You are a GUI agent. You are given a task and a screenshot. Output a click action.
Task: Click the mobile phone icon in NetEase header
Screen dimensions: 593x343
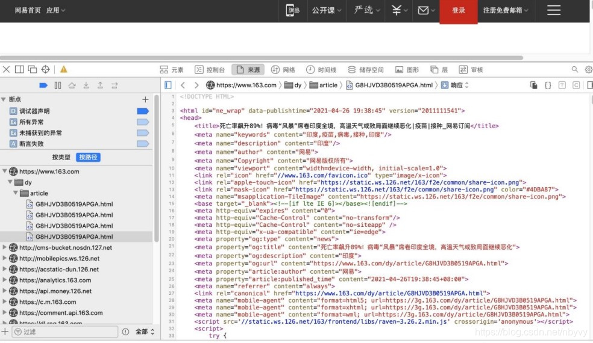click(x=292, y=10)
